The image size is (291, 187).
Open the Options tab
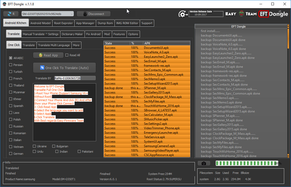pos(133,34)
